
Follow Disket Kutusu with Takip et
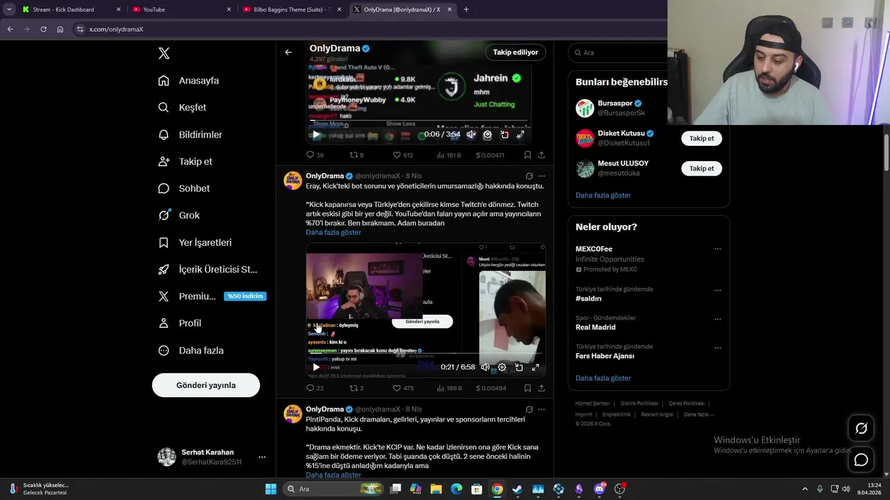tap(702, 138)
